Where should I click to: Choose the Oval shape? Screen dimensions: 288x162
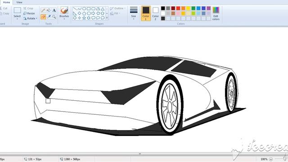pos(84,9)
